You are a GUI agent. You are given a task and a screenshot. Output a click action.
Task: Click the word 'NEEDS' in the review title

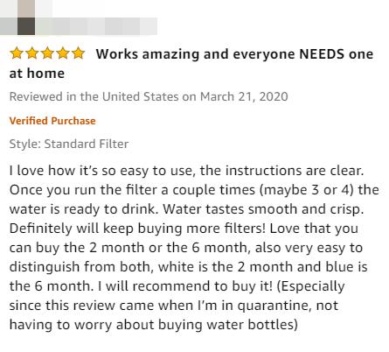(x=322, y=54)
